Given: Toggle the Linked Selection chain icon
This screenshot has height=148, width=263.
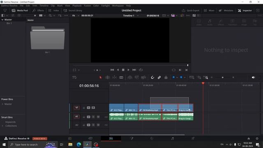Looking at the screenshot, I should (159, 77).
